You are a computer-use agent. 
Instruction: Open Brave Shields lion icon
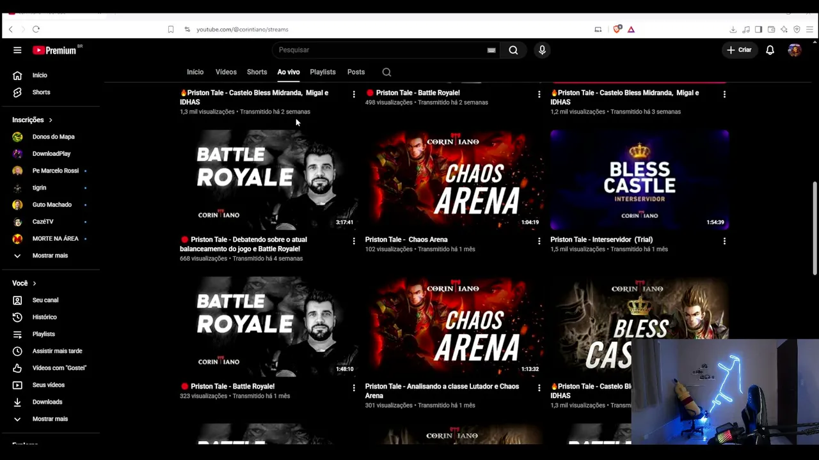(617, 29)
